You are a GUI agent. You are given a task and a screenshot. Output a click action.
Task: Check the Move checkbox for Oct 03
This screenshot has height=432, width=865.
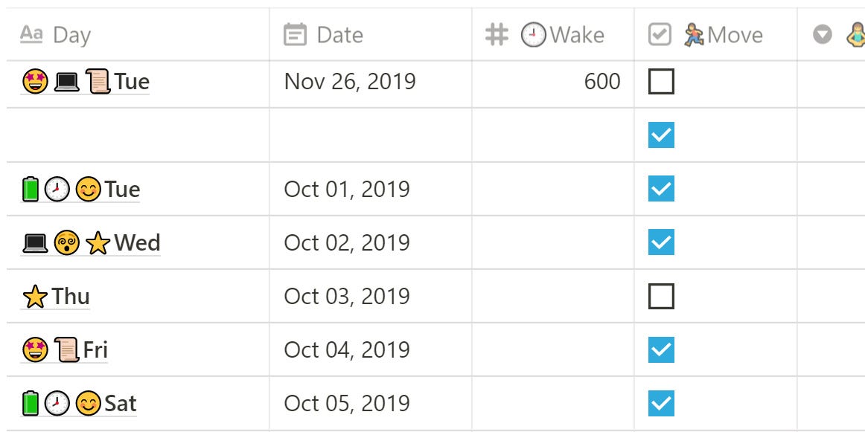[x=661, y=297]
